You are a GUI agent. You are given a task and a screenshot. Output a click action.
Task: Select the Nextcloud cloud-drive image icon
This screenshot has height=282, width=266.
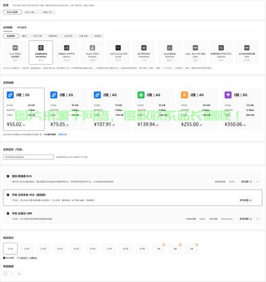170,48
